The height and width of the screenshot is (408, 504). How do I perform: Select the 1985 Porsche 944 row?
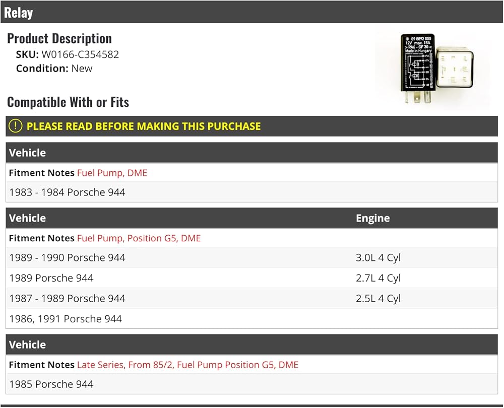tap(251, 384)
